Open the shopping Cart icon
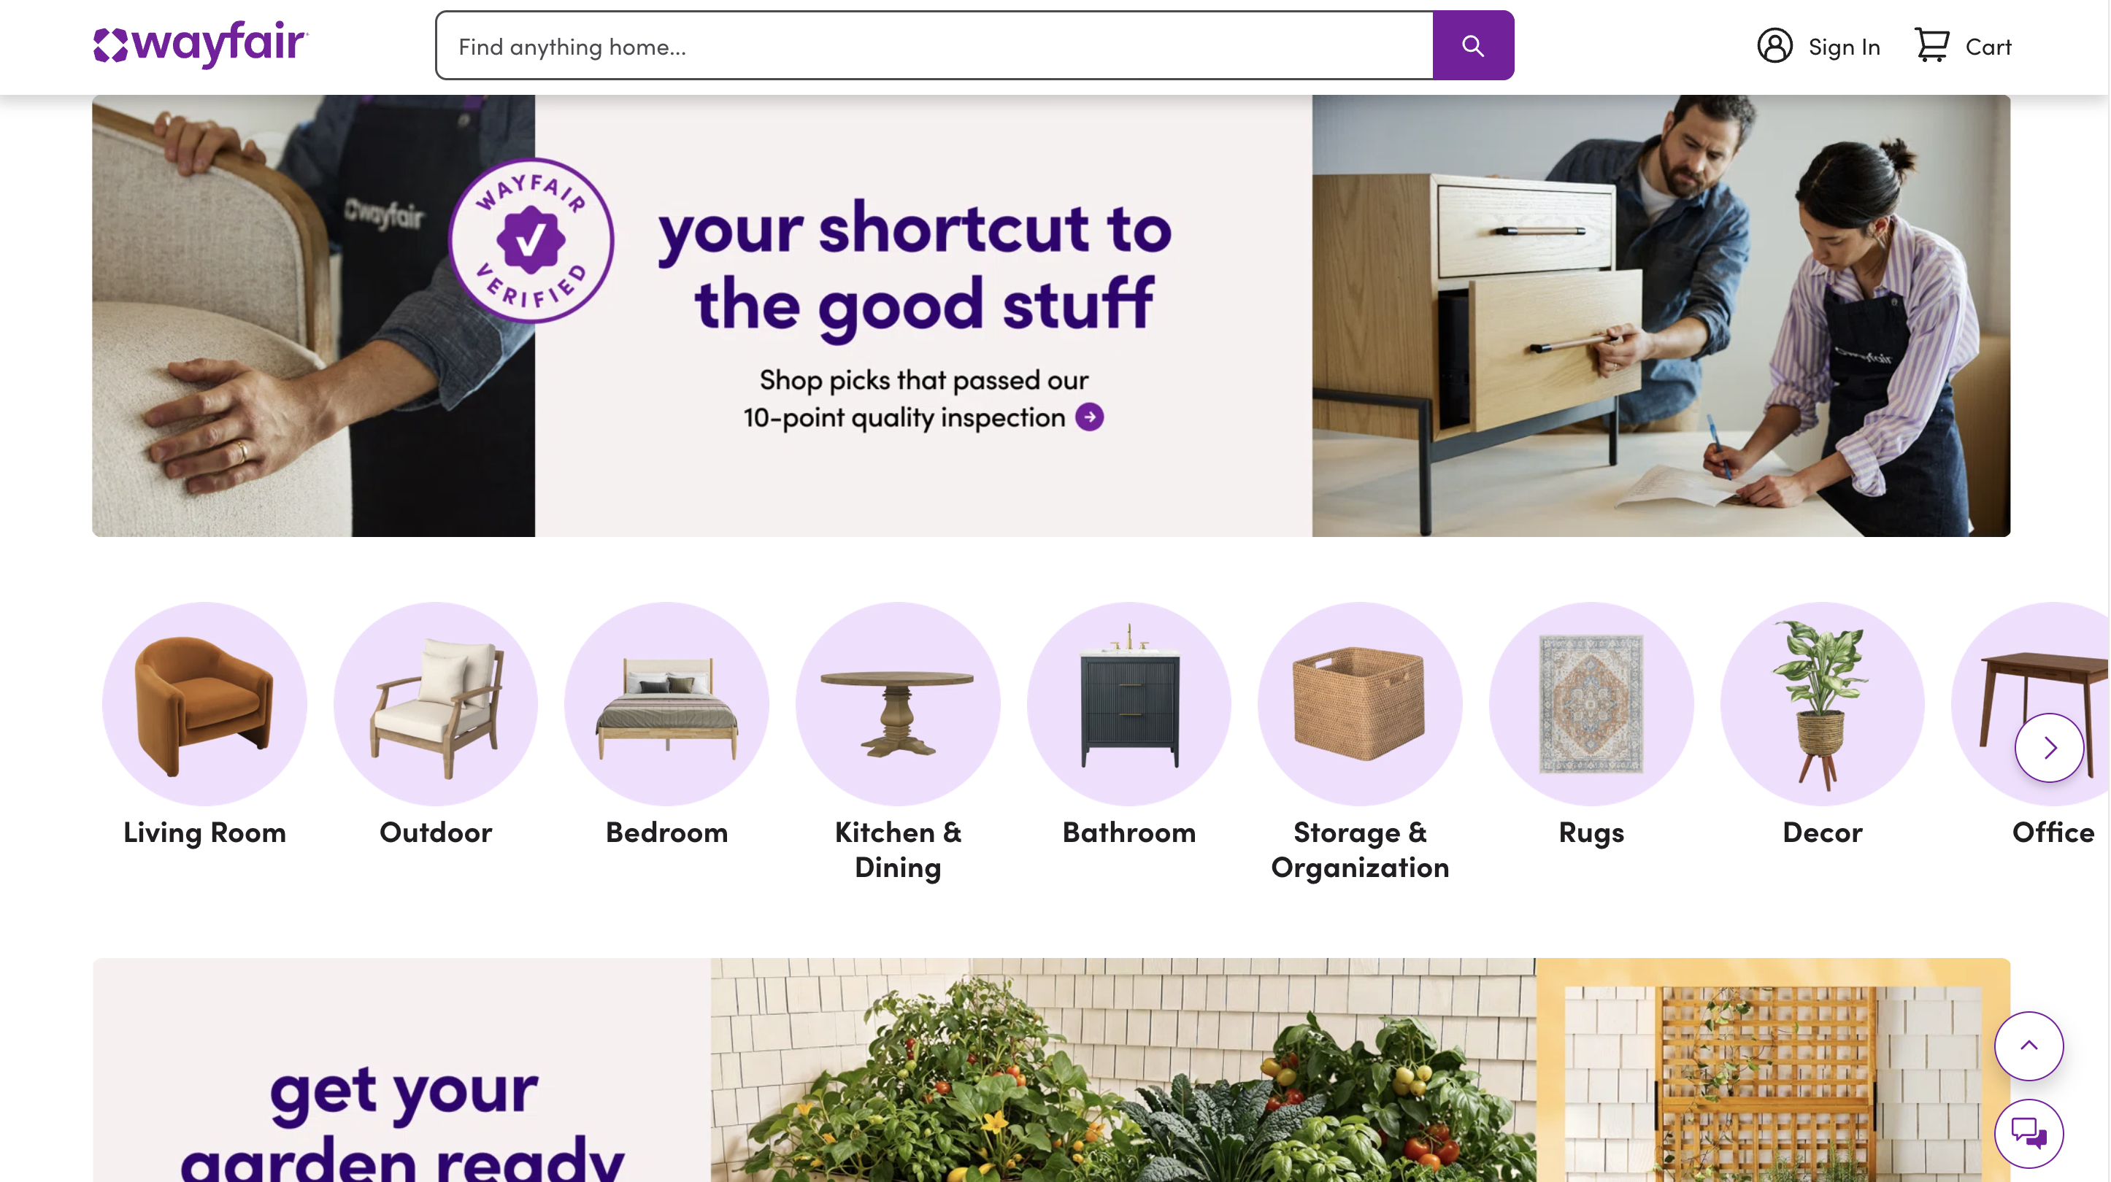2111x1182 pixels. point(1931,45)
